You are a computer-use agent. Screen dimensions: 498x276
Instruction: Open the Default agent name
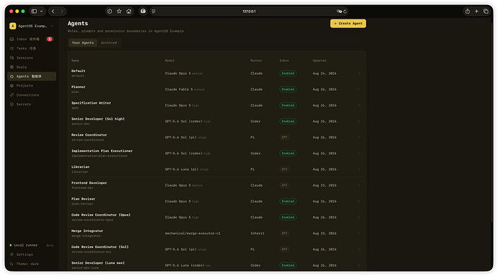pyautogui.click(x=79, y=71)
